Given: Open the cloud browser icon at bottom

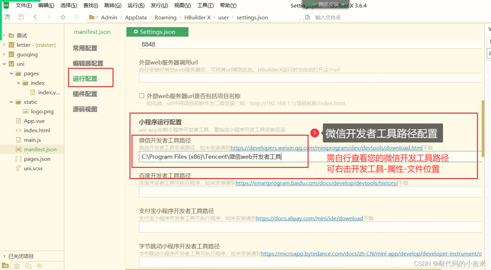Looking at the screenshot, I should tap(40, 266).
